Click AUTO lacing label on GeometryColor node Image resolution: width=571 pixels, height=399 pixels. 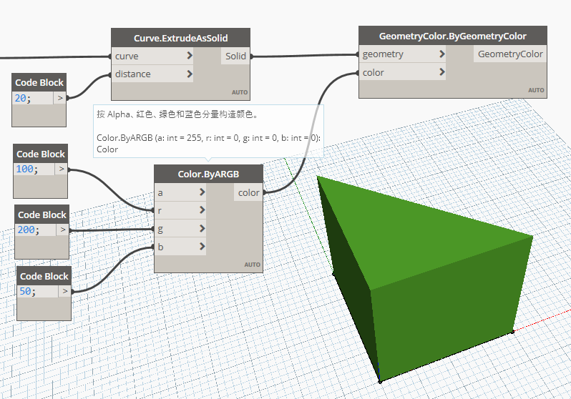(536, 90)
